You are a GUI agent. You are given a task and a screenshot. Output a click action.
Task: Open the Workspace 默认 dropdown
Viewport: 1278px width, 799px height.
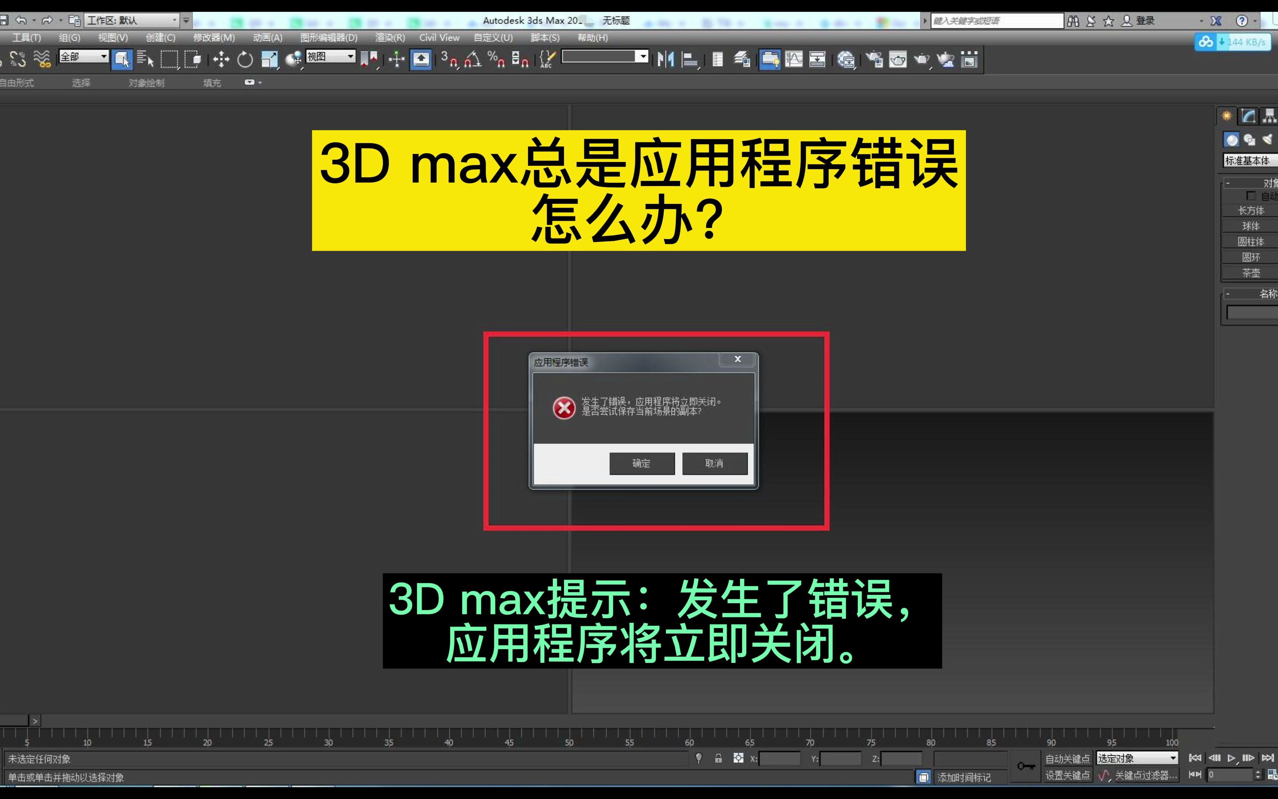pos(132,21)
